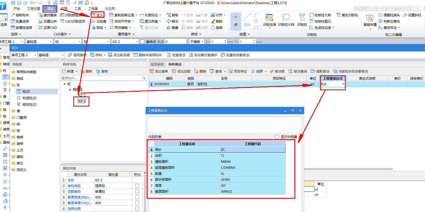Click the 拾取构件 tool

[x=20, y=15]
